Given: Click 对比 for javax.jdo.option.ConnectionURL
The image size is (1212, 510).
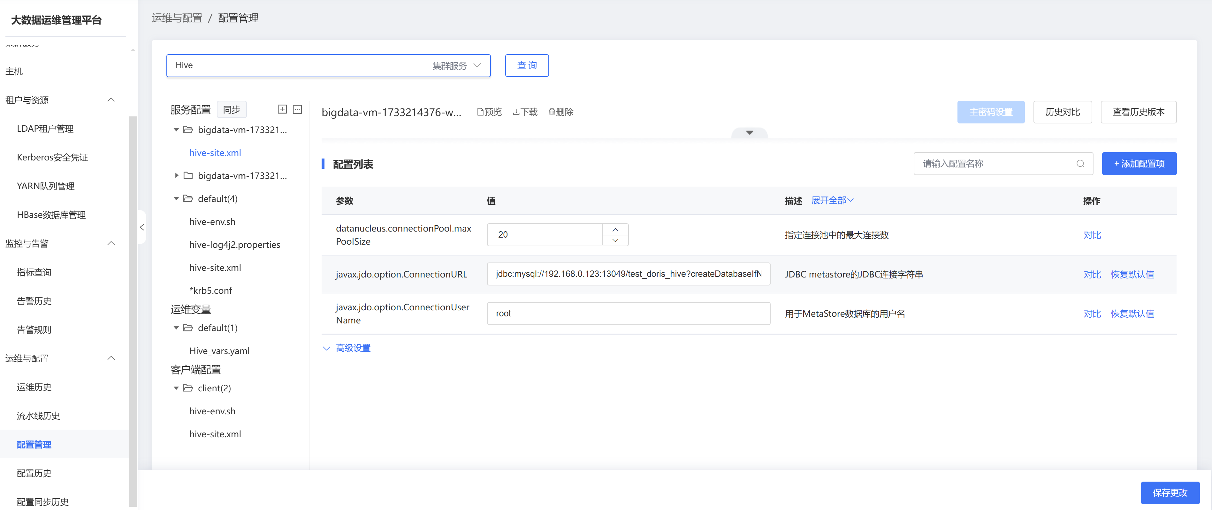Looking at the screenshot, I should (1092, 275).
